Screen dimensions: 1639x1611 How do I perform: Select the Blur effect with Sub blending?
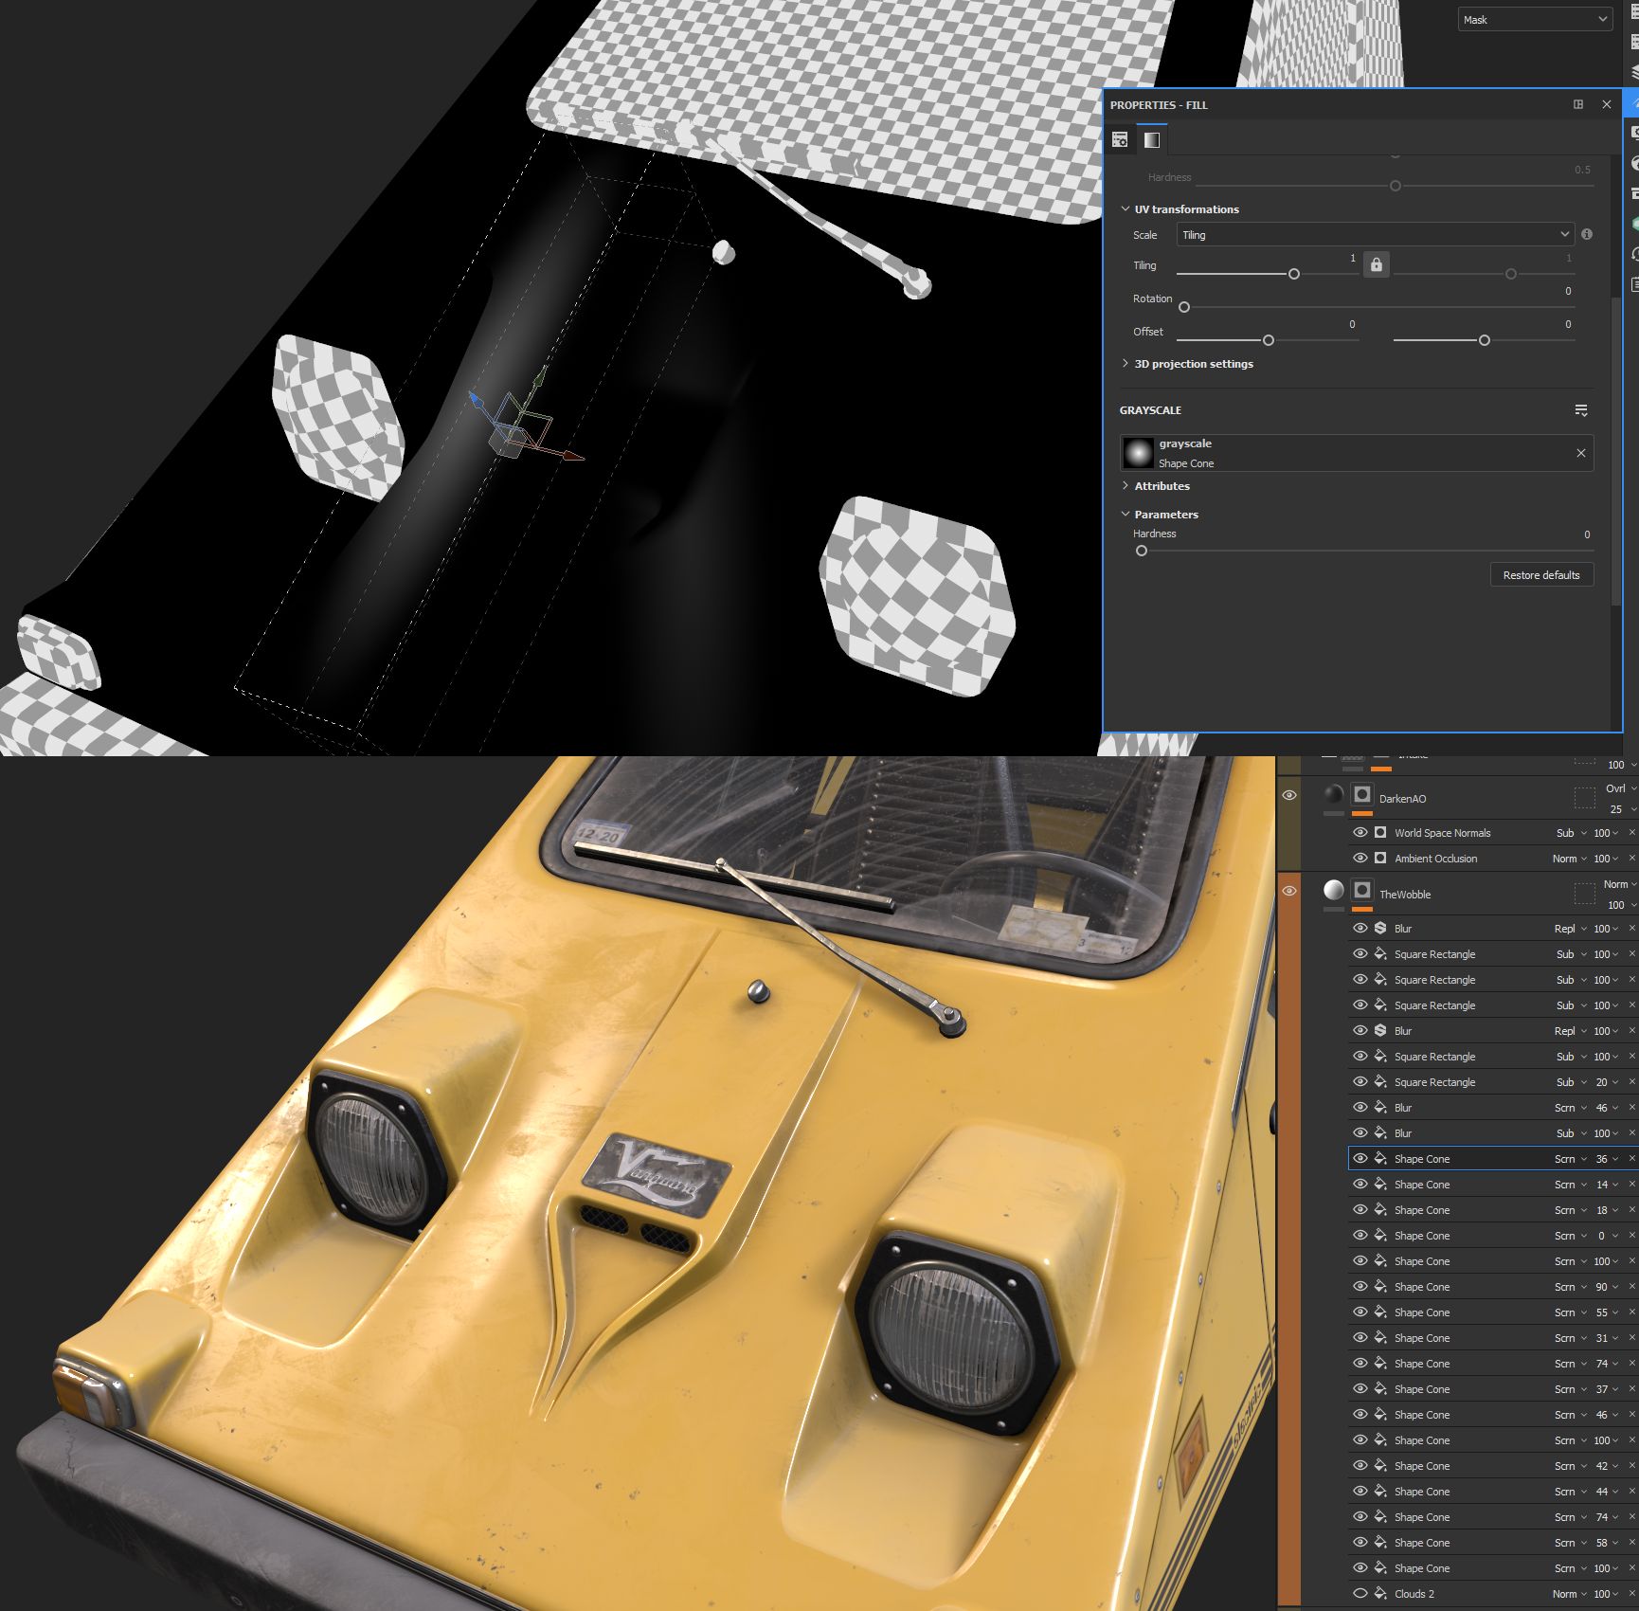[x=1403, y=1133]
